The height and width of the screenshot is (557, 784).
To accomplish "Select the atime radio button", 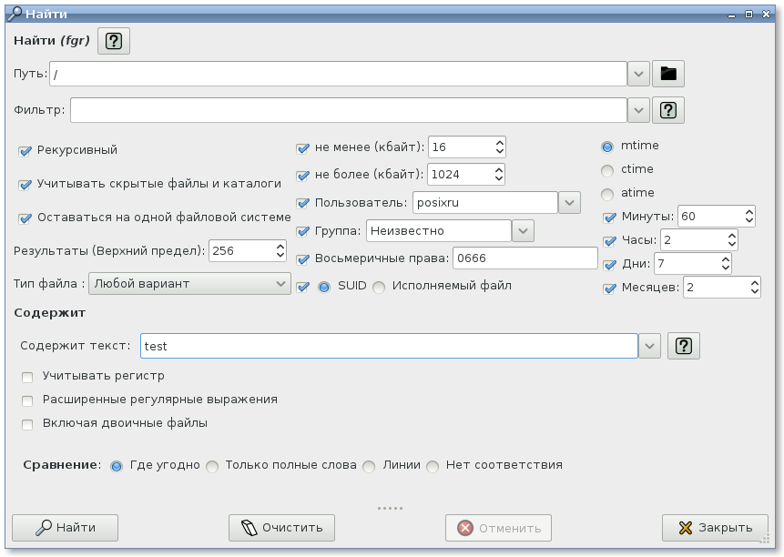I will (607, 195).
